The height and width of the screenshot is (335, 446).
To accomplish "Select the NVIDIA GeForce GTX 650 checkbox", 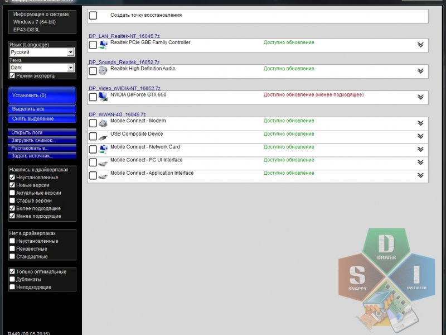I will (93, 97).
